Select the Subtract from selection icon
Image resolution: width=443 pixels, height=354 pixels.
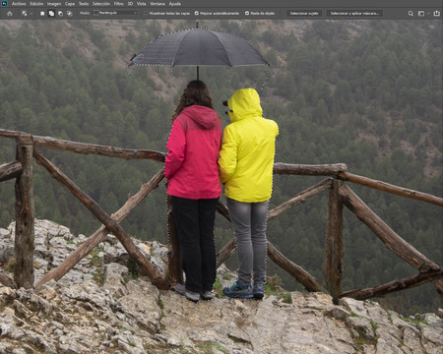[60, 14]
